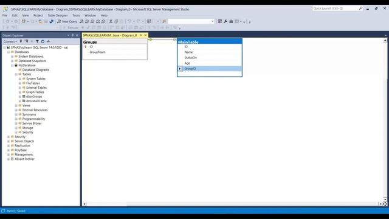
Task: Select the Graph Tables folder
Action: click(x=35, y=92)
